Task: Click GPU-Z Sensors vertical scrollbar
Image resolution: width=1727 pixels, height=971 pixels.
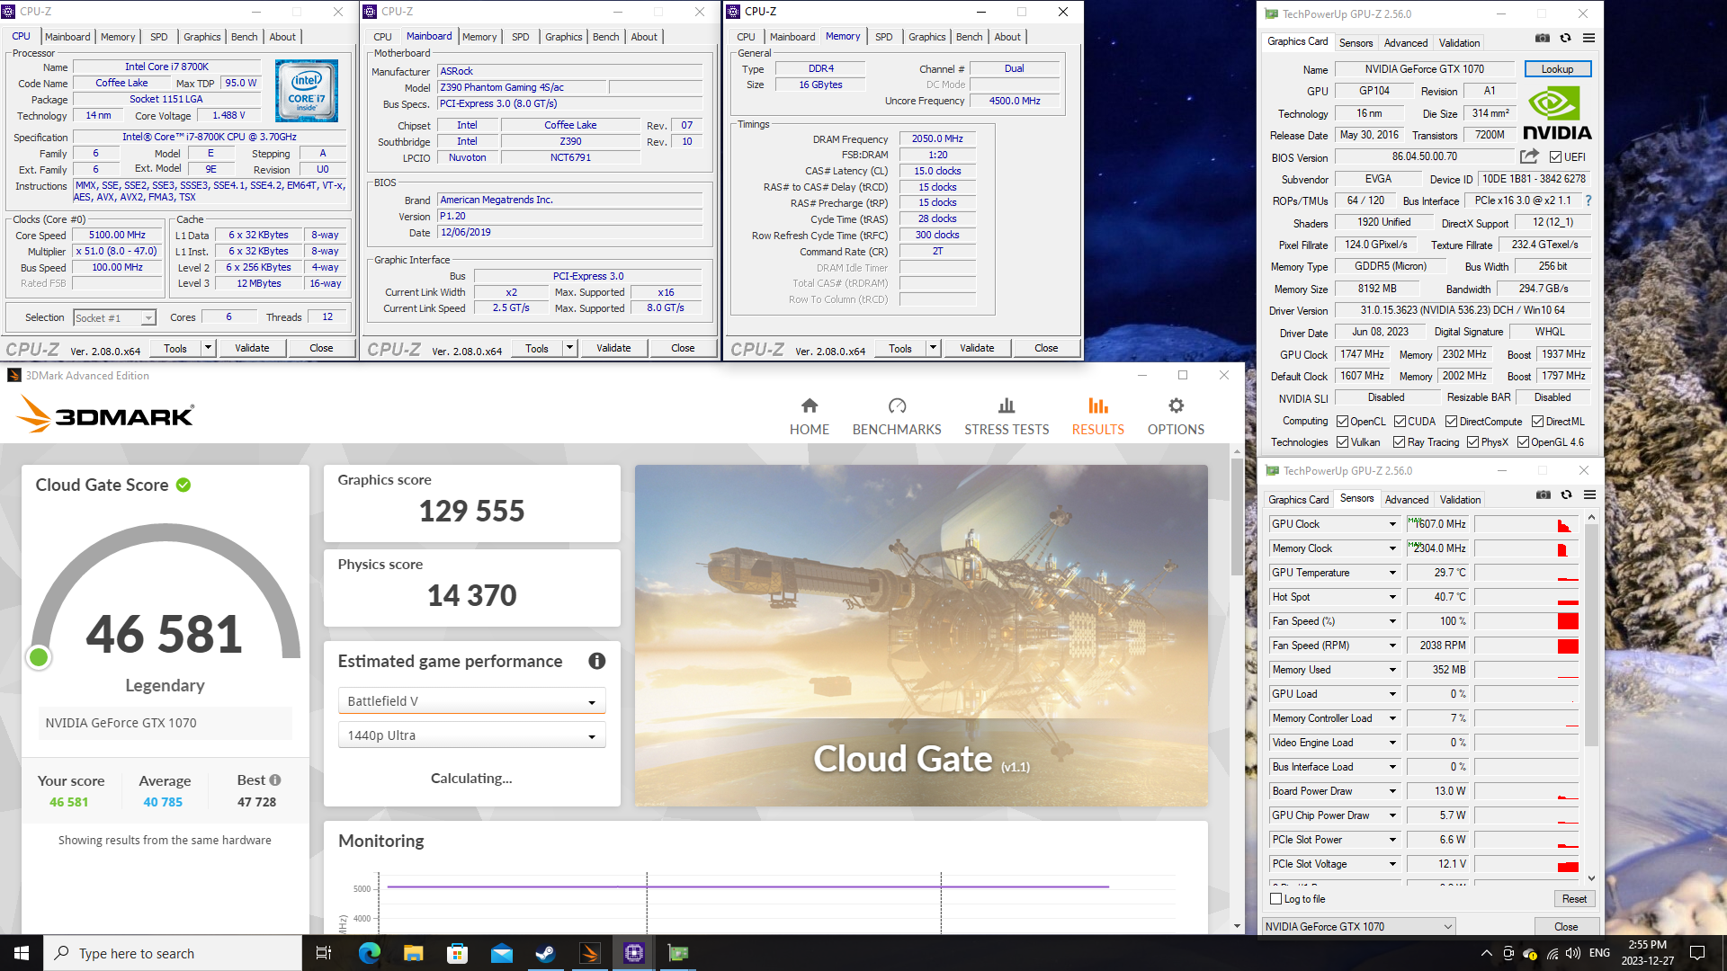Action: pyautogui.click(x=1591, y=635)
